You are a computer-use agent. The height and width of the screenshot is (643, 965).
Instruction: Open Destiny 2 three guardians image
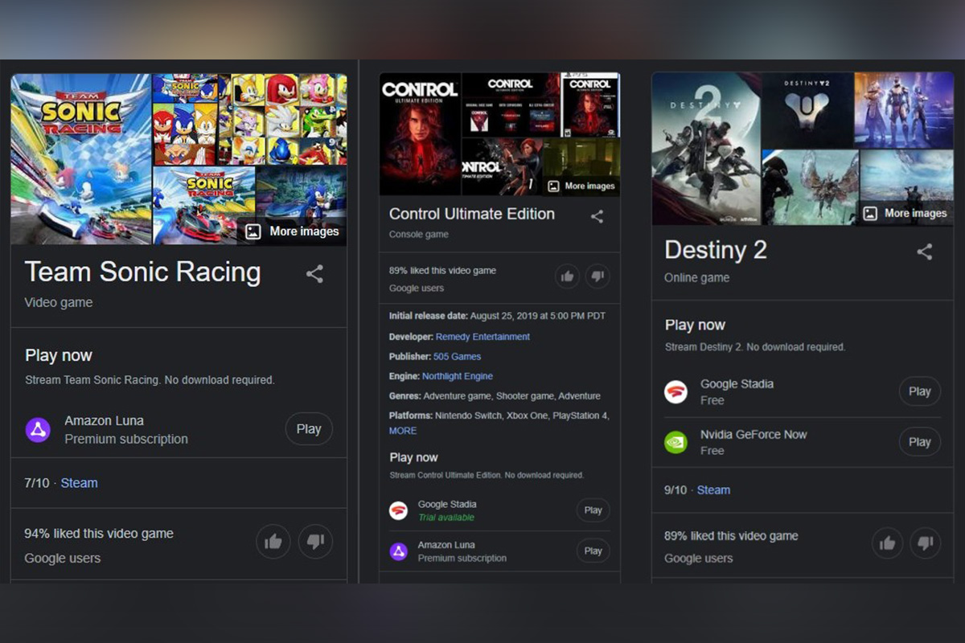click(x=904, y=110)
